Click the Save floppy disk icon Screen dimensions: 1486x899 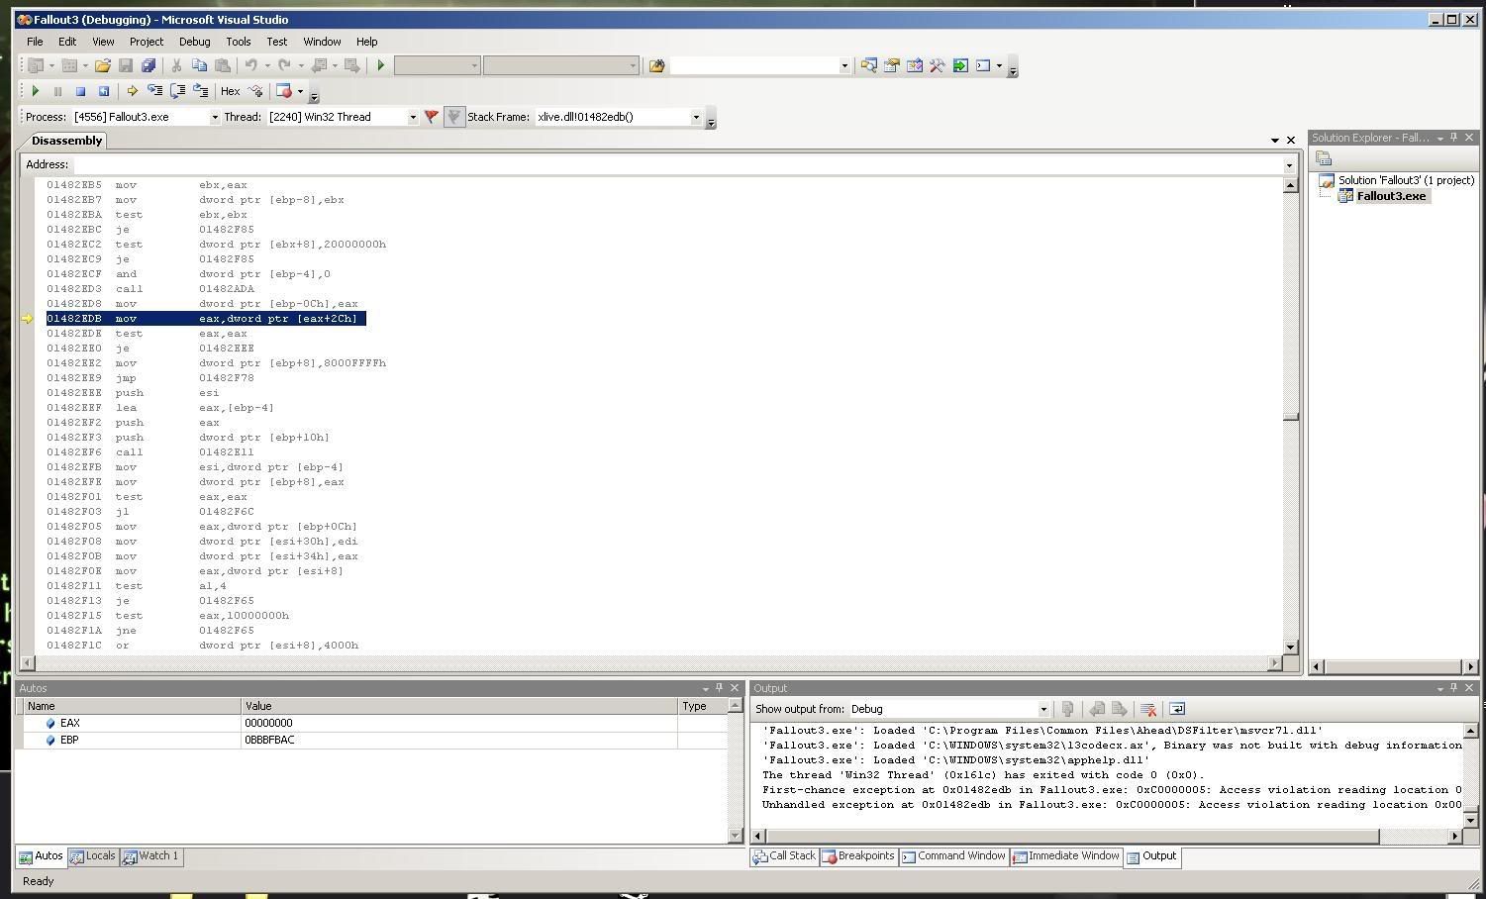(x=126, y=65)
